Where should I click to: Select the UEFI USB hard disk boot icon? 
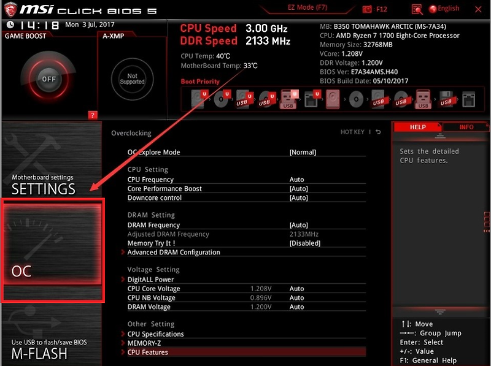[x=244, y=99]
